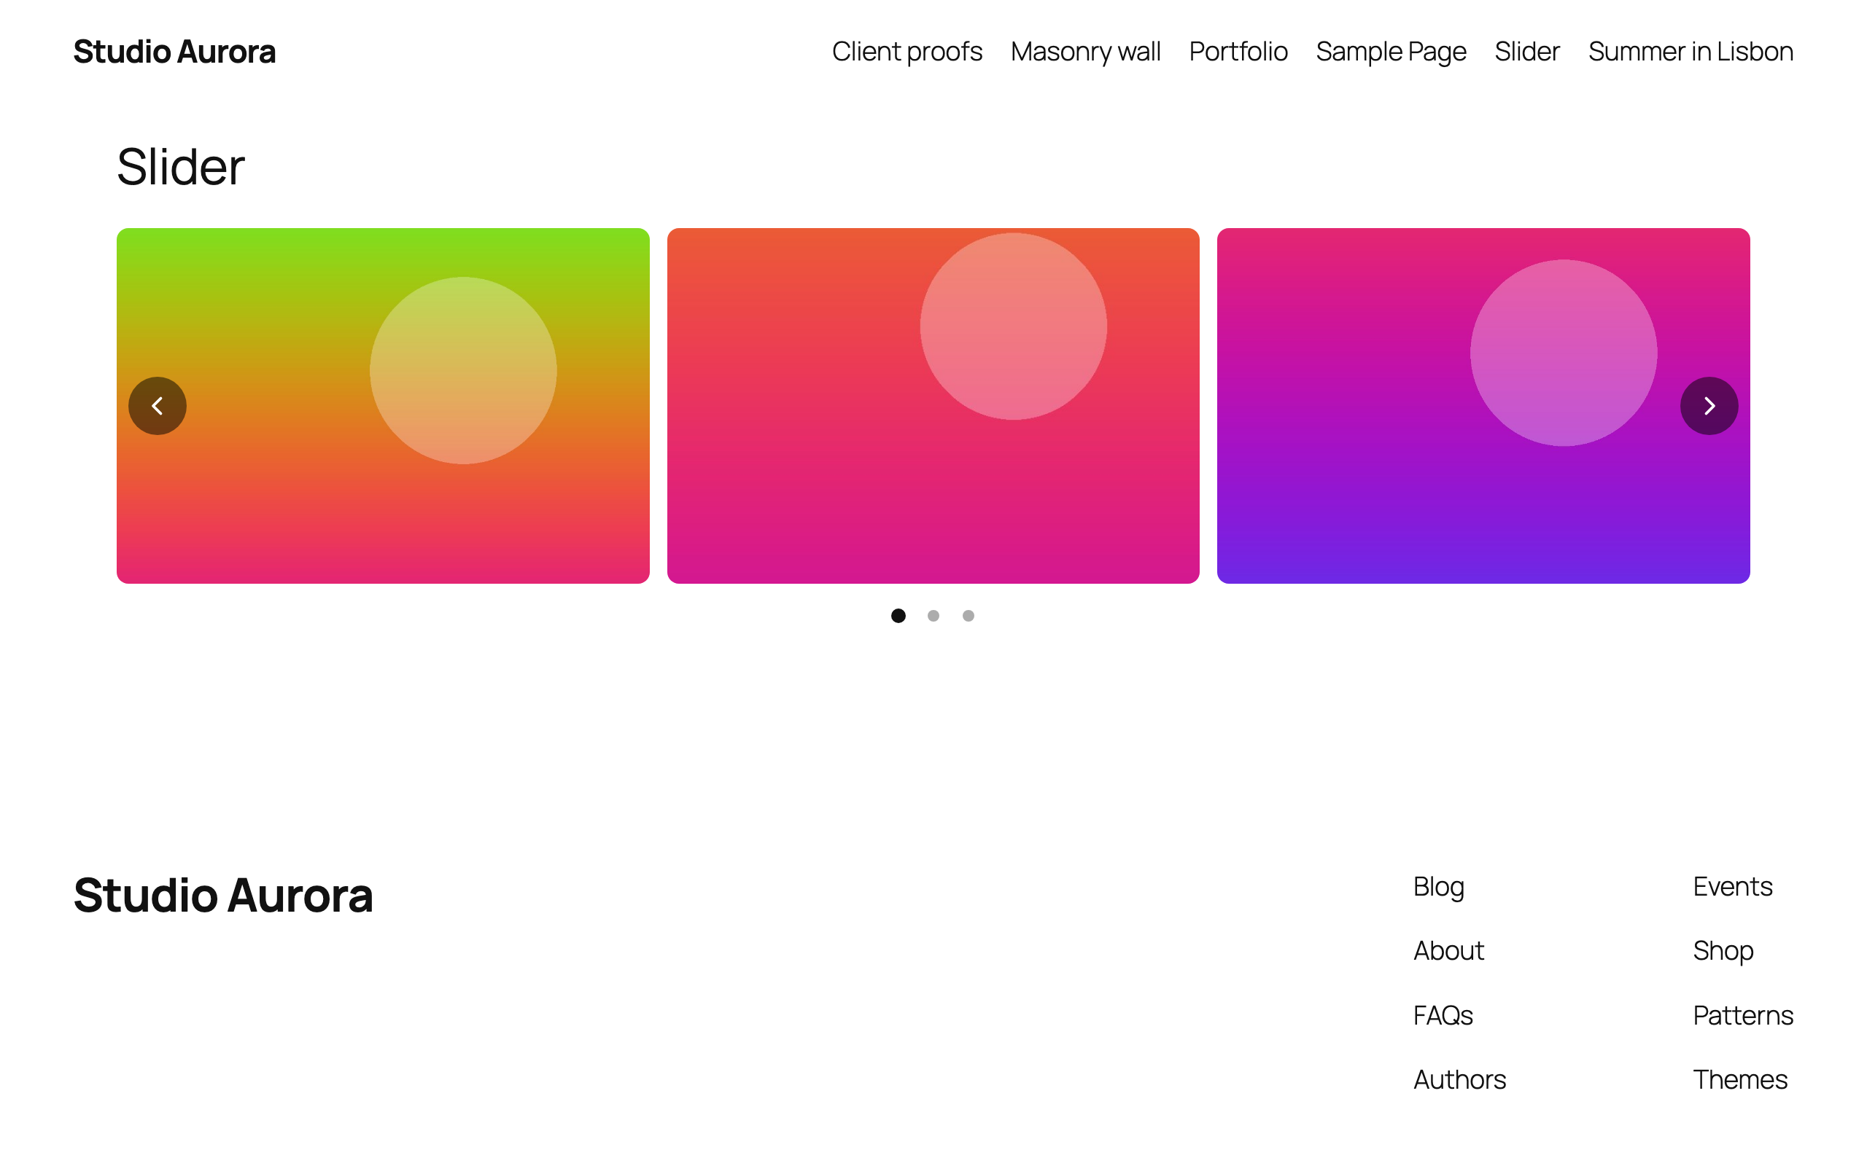Click the Slider page heading
Image resolution: width=1867 pixels, height=1166 pixels.
pos(181,167)
